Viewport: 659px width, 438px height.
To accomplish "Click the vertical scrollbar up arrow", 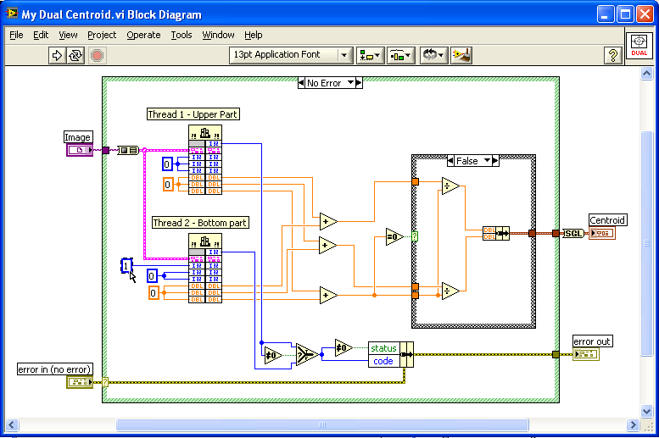I will point(646,74).
